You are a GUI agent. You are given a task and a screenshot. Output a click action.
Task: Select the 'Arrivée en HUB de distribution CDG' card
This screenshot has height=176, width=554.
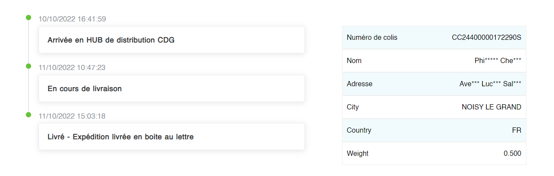pos(172,40)
